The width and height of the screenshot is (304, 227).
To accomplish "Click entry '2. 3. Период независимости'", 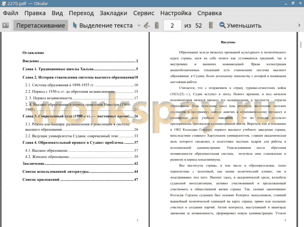I will click(81, 98).
